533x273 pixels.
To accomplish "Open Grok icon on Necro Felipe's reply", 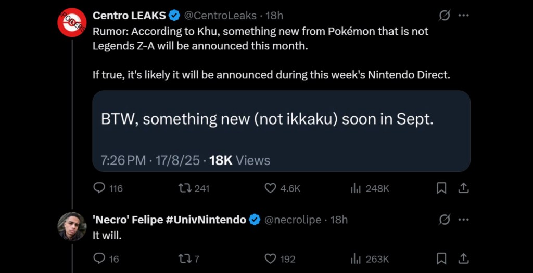I will (x=444, y=220).
